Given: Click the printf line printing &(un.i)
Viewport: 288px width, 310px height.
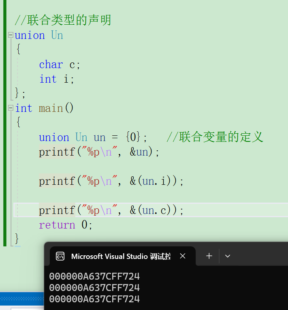Looking at the screenshot, I should pyautogui.click(x=111, y=181).
